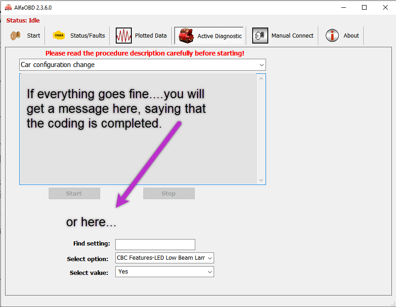Image resolution: width=396 pixels, height=307 pixels.
Task: Click the Plotted Data waveform icon
Action: 124,36
